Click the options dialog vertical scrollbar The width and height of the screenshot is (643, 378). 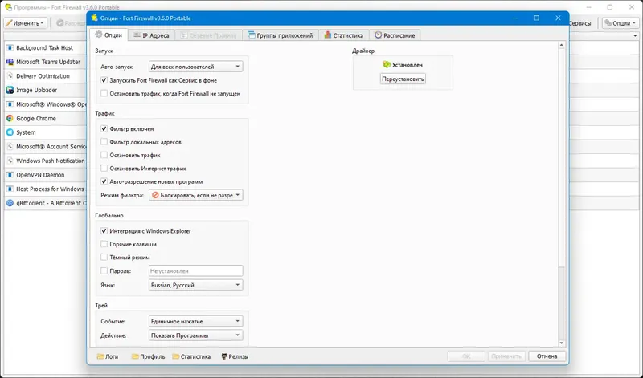561,194
